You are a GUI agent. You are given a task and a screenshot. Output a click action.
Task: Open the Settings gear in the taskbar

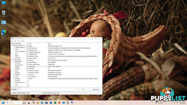68,103
